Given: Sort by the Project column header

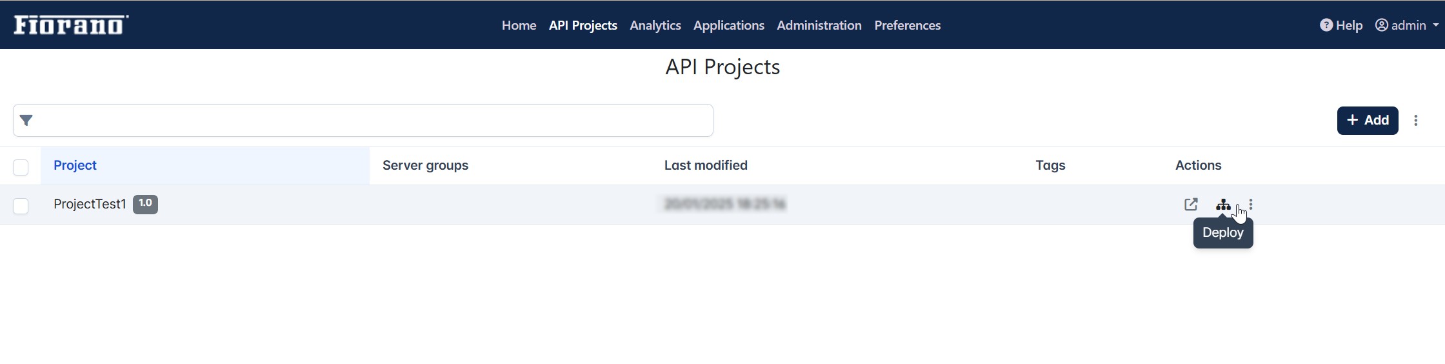Looking at the screenshot, I should tap(75, 165).
